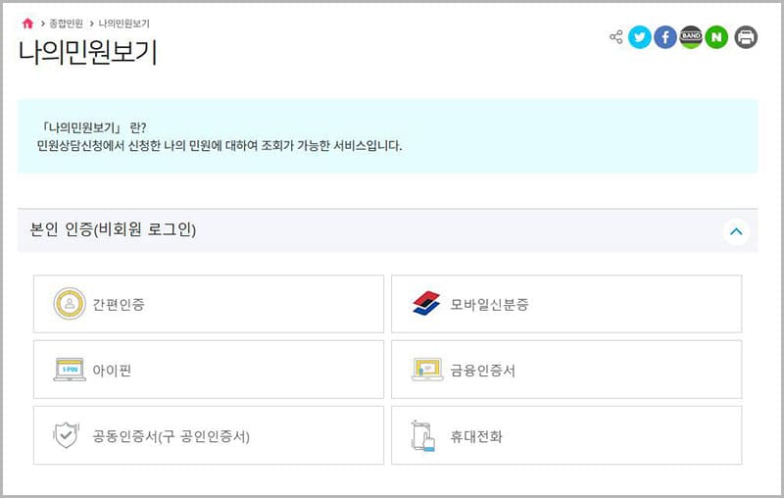Click the 공동인증서 shield icon

(x=67, y=435)
